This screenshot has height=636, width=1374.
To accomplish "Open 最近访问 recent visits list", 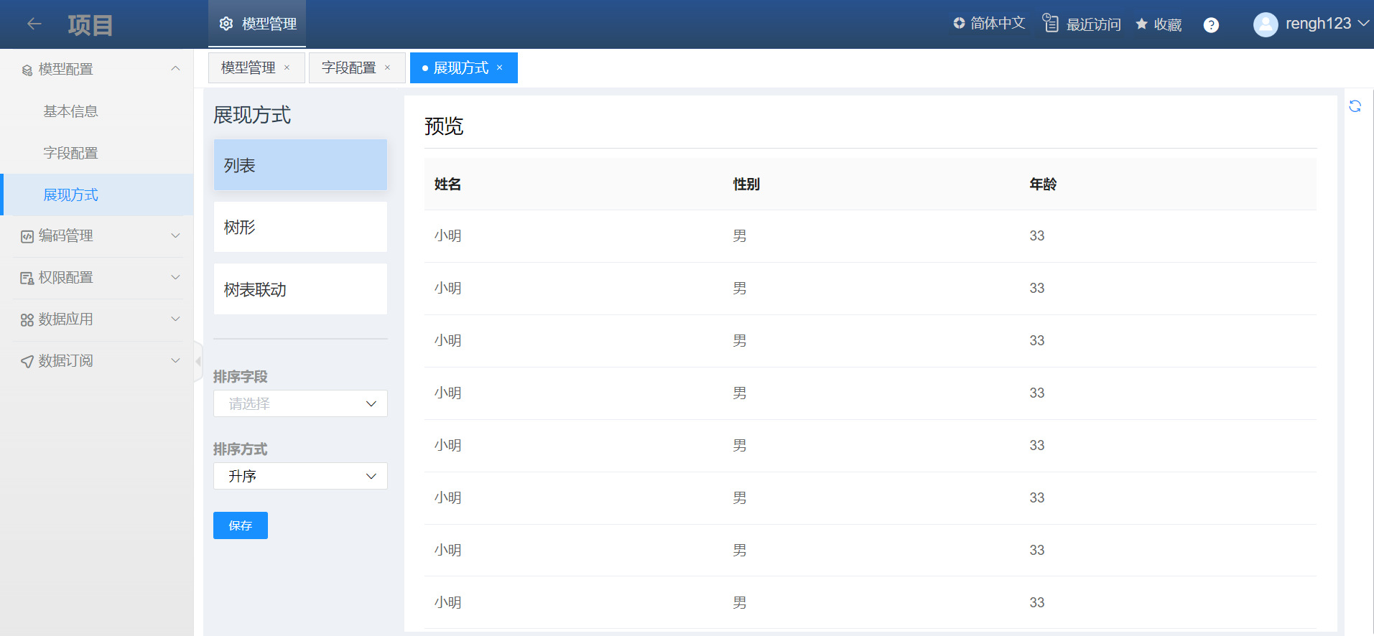I will click(1082, 24).
